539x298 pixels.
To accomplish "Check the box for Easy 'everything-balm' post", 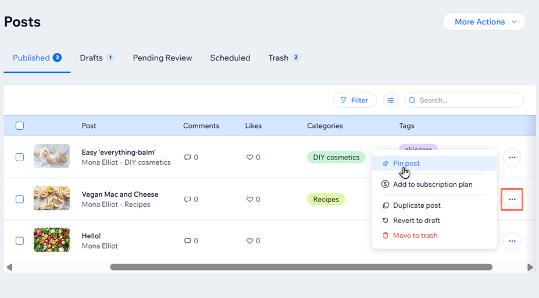I will click(20, 157).
